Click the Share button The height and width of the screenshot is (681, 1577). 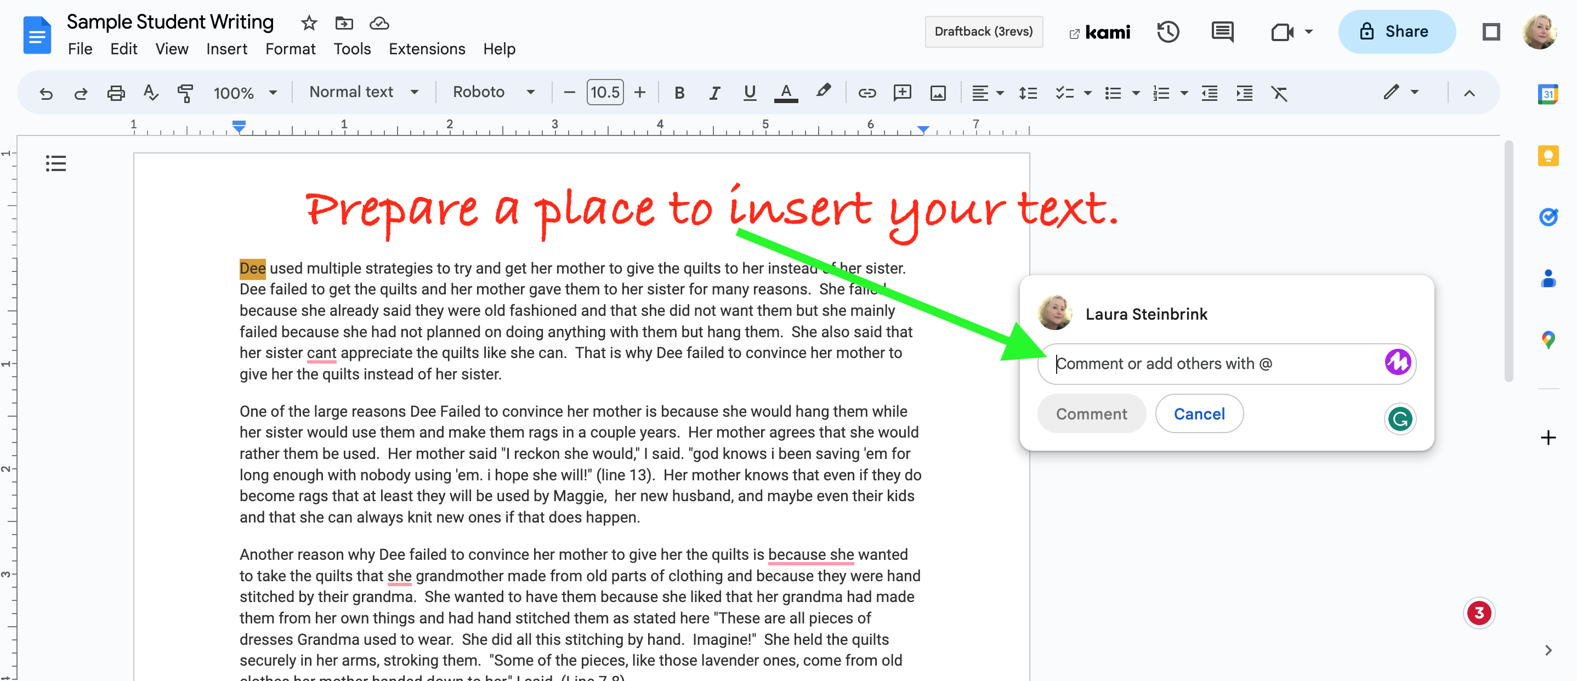tap(1396, 32)
